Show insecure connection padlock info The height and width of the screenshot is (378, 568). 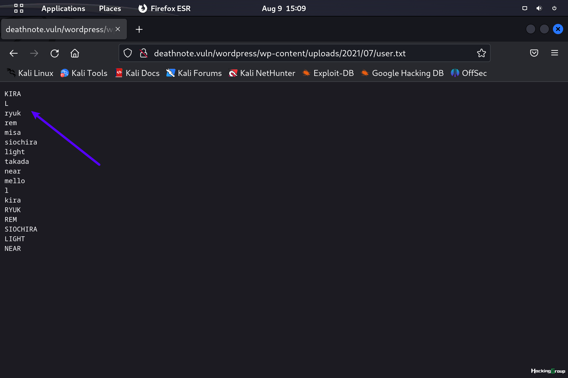[x=144, y=53]
